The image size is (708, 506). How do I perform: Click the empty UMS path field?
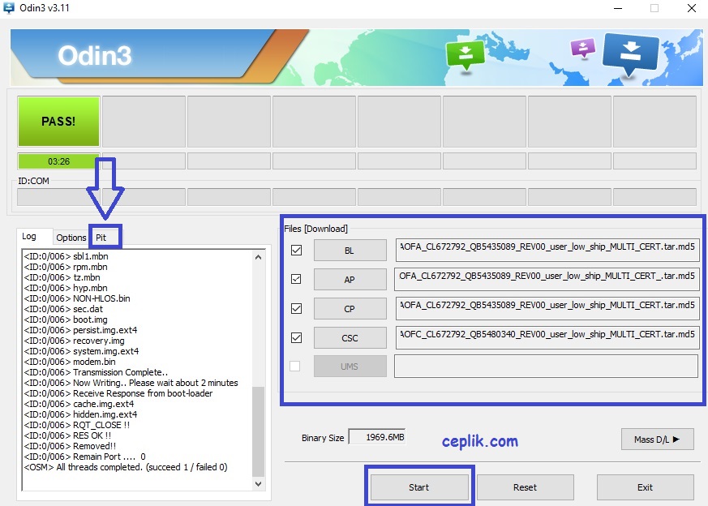pyautogui.click(x=546, y=366)
